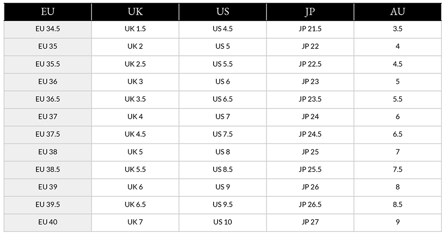Click the UK 4.5 cell
The height and width of the screenshot is (236, 445).
tap(135, 135)
